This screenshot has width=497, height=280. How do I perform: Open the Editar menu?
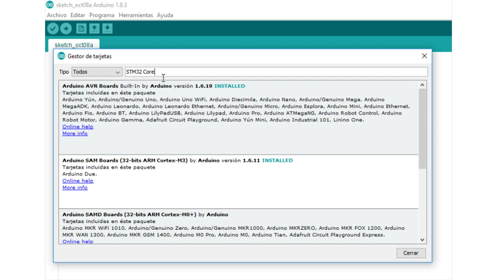[78, 15]
